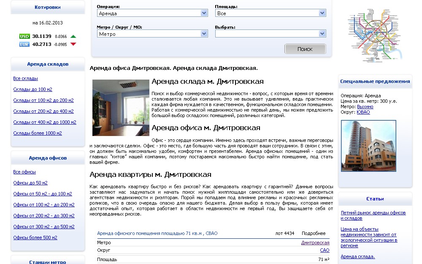Viewport: 422px width, 264px height.
Task: Click the лот 4434 text
Action: (x=285, y=234)
